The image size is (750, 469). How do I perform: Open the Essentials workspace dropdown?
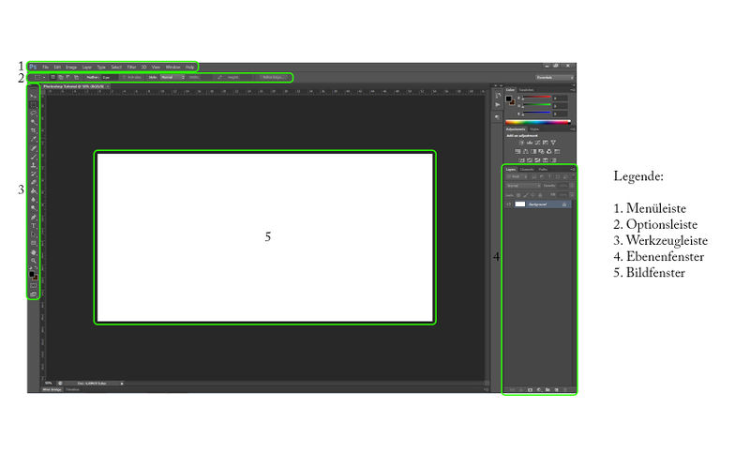tap(555, 77)
